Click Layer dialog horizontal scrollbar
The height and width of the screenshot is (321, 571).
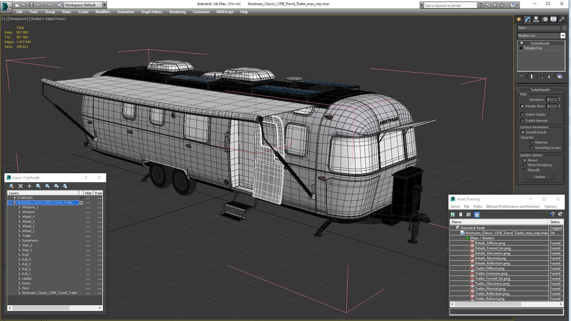pyautogui.click(x=55, y=308)
